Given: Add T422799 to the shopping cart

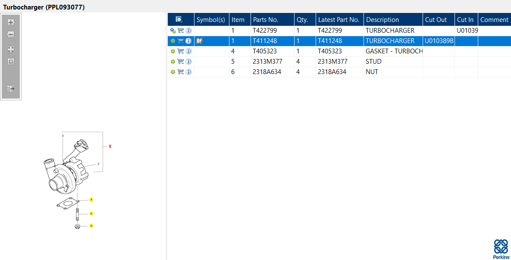Looking at the screenshot, I should click(x=181, y=31).
